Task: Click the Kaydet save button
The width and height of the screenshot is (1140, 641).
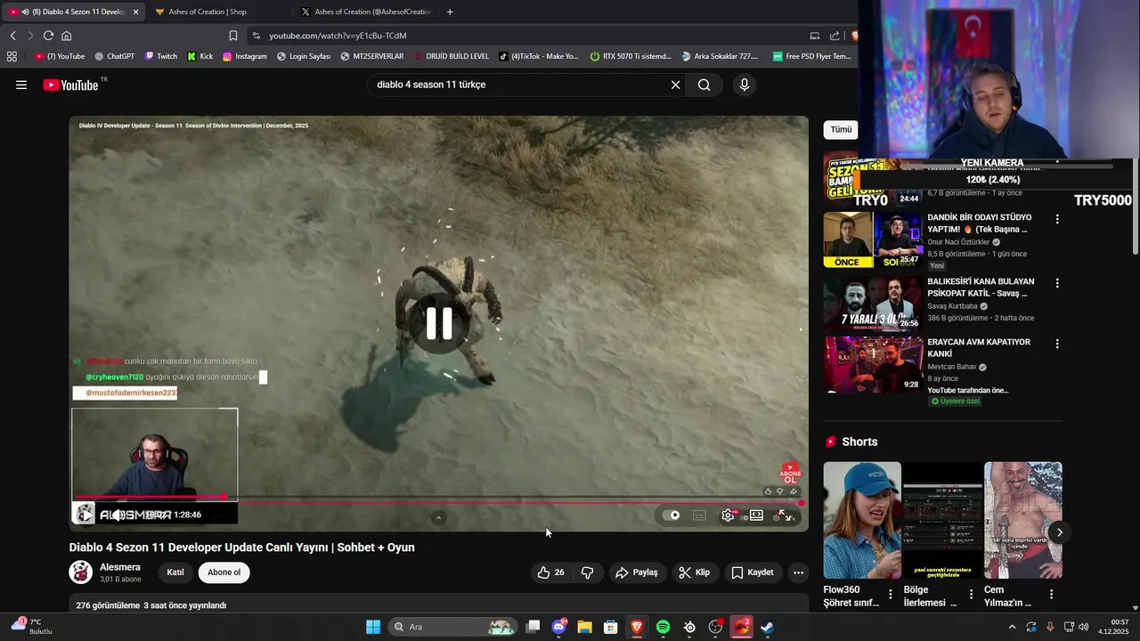Action: click(x=753, y=572)
